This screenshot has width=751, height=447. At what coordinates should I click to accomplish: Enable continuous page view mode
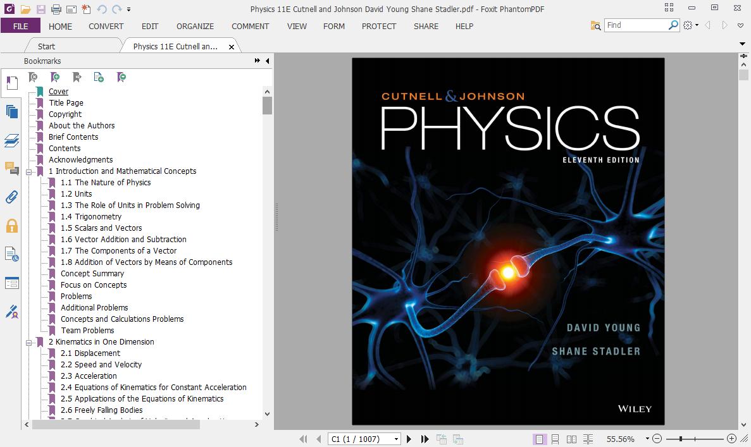[x=555, y=439]
